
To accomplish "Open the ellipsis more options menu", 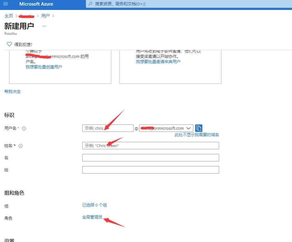I will pos(44,26).
